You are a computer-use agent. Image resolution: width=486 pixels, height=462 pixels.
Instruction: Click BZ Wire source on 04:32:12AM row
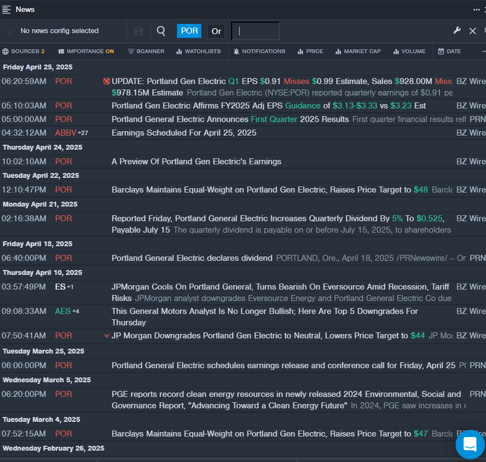pos(471,133)
